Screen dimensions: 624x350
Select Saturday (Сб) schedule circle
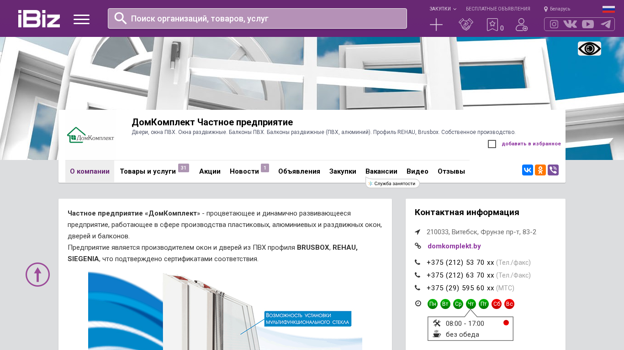pyautogui.click(x=497, y=304)
